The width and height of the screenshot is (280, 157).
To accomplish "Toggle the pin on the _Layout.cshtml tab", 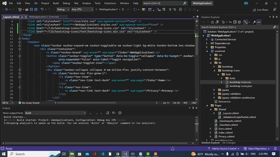I will (22, 17).
